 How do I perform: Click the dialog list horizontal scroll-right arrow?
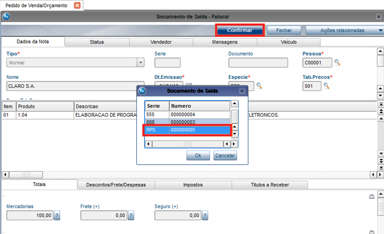234,144
